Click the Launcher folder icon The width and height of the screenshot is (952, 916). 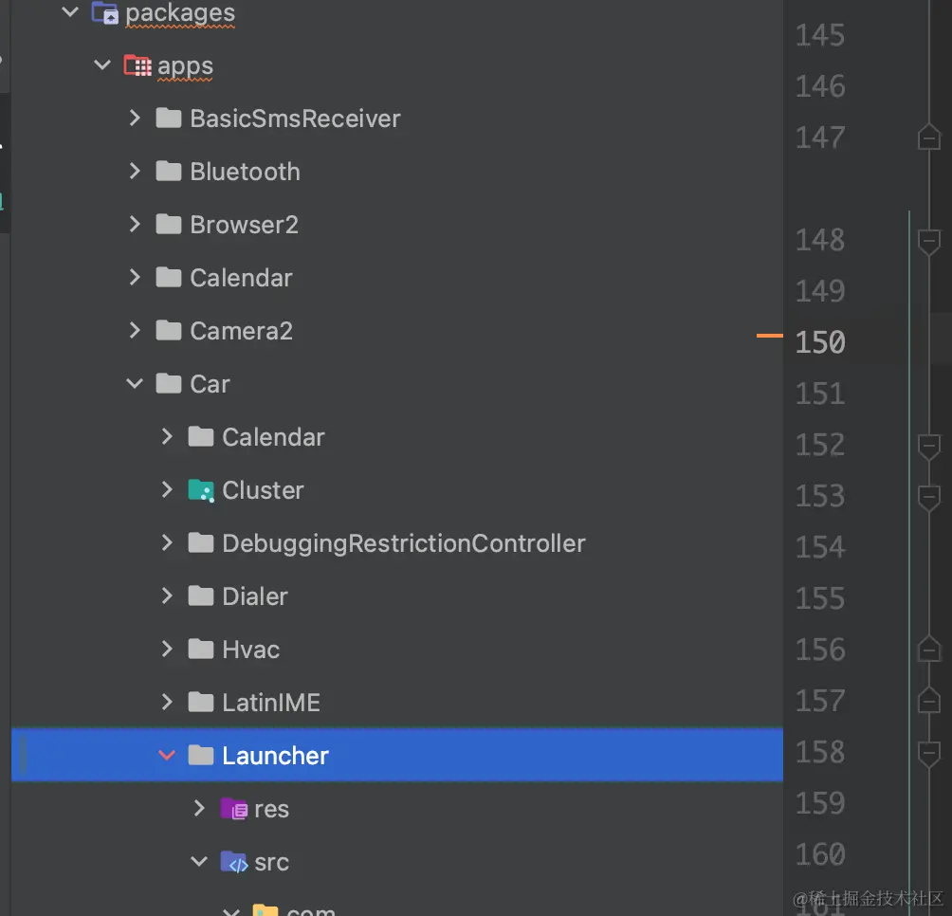tap(201, 756)
